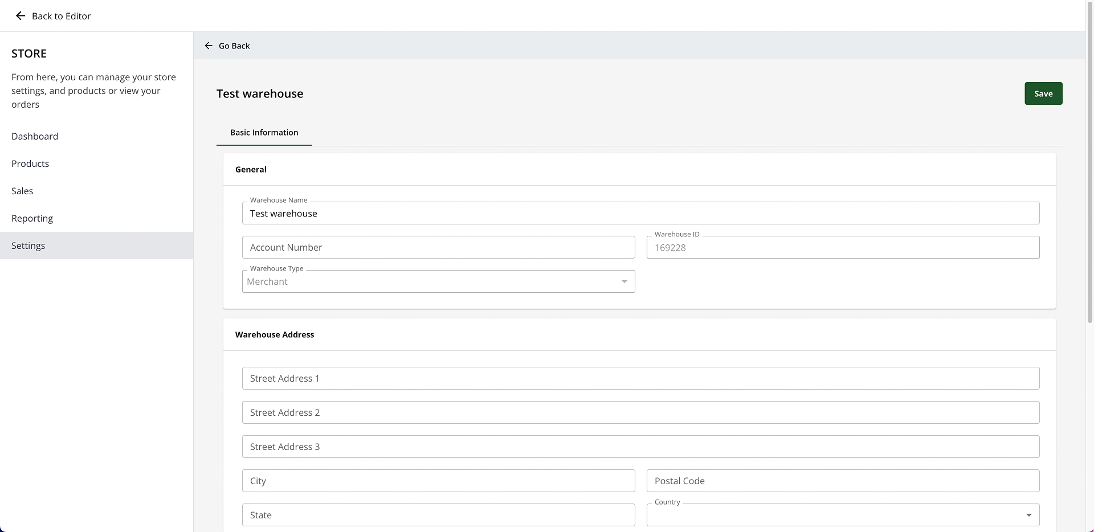This screenshot has height=532, width=1094.
Task: Open Settings in the sidebar
Action: (x=96, y=245)
